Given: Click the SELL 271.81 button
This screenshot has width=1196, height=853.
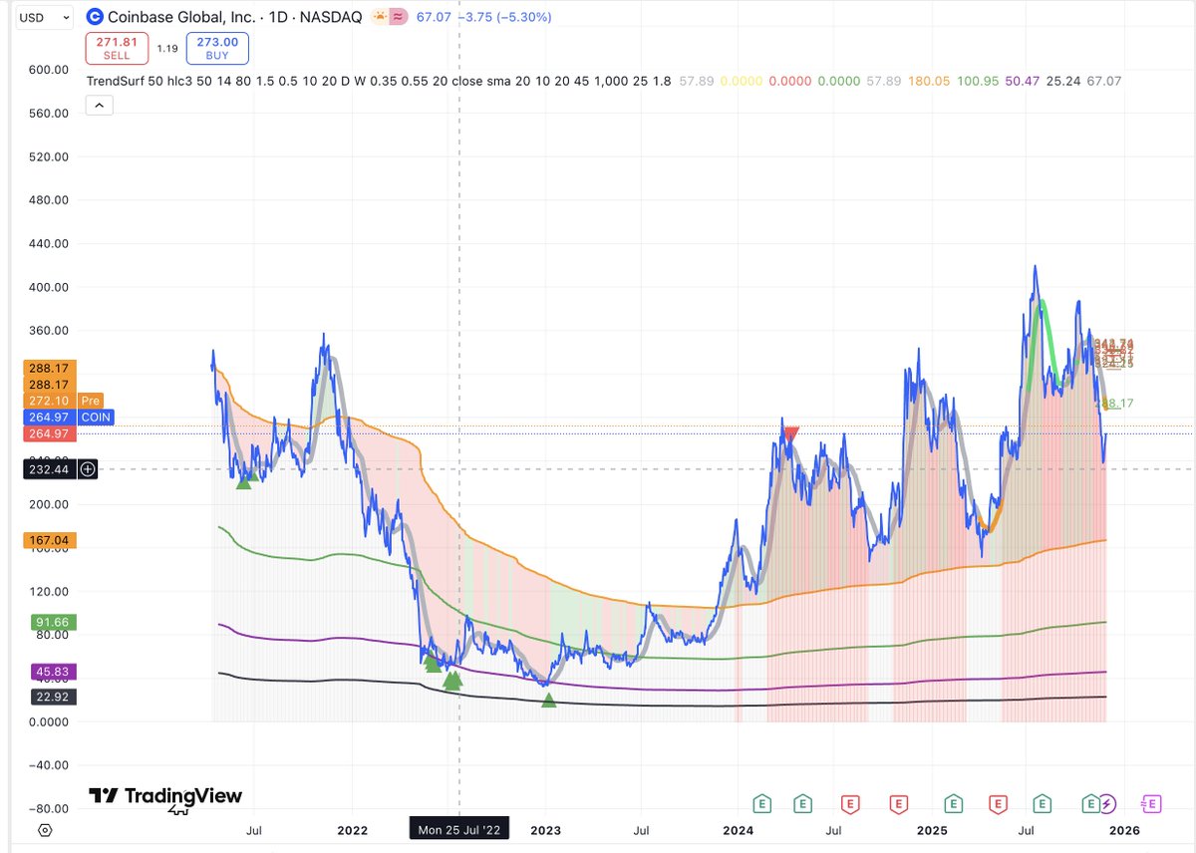Looking at the screenshot, I should pyautogui.click(x=117, y=47).
